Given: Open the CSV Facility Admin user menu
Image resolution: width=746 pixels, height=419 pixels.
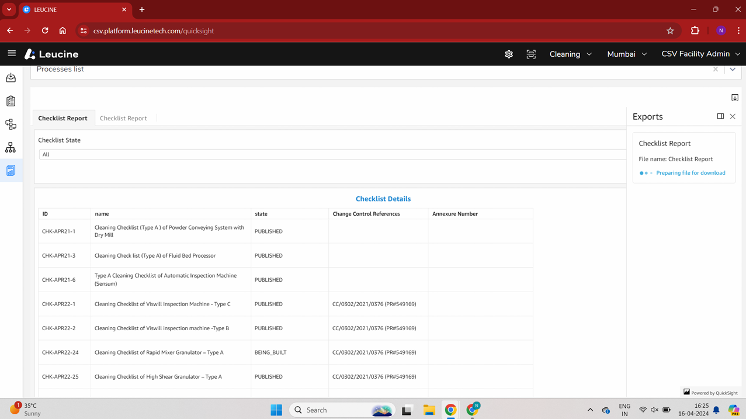Looking at the screenshot, I should pyautogui.click(x=700, y=54).
